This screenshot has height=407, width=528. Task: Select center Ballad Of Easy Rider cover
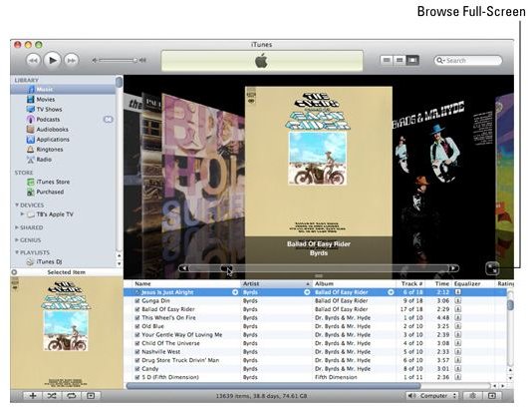point(319,162)
